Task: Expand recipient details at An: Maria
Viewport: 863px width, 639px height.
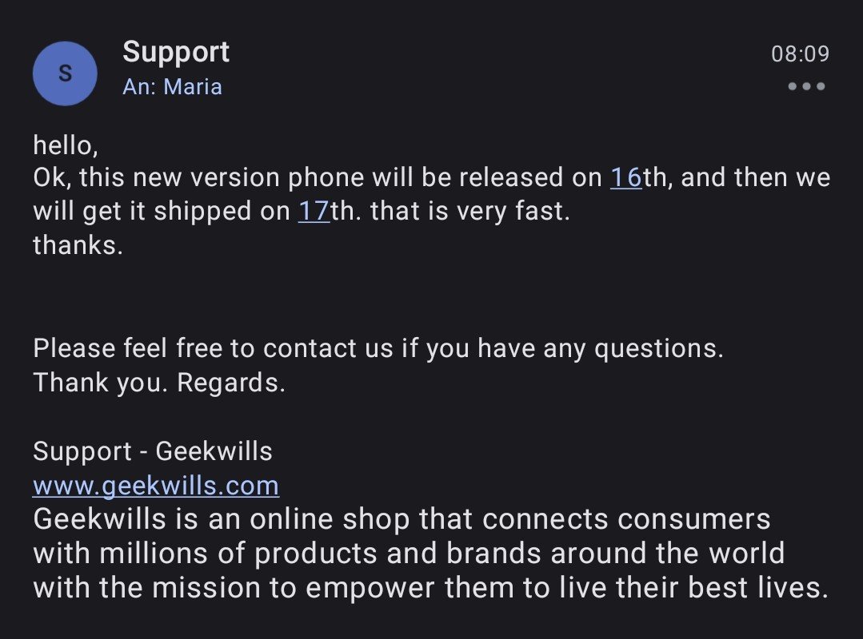Action: (172, 86)
